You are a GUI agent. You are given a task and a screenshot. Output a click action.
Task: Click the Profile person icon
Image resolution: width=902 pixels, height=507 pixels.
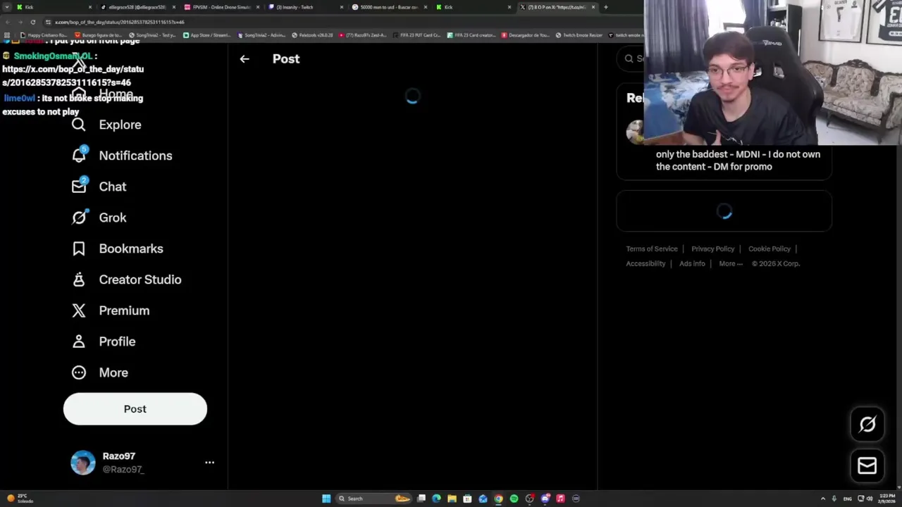pos(78,342)
